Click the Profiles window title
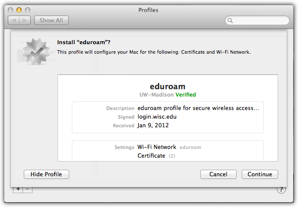 click(x=148, y=10)
